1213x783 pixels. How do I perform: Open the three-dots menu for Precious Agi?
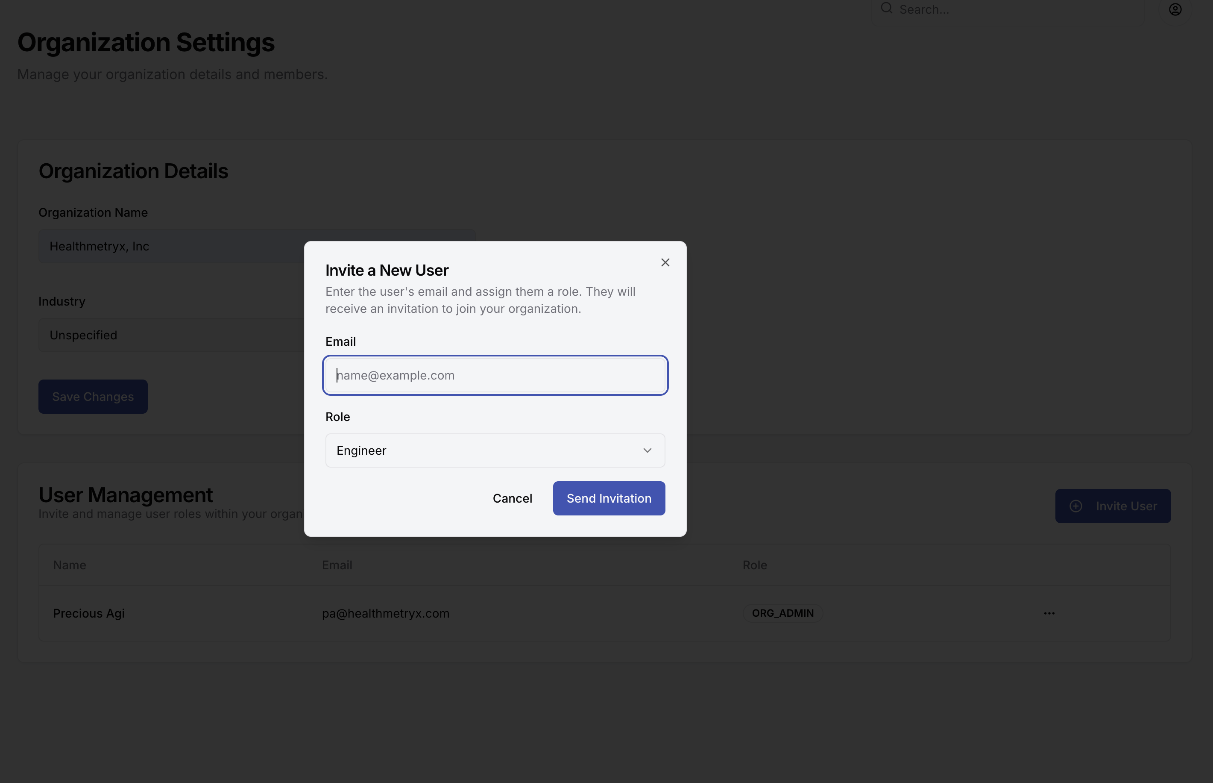[x=1049, y=613]
